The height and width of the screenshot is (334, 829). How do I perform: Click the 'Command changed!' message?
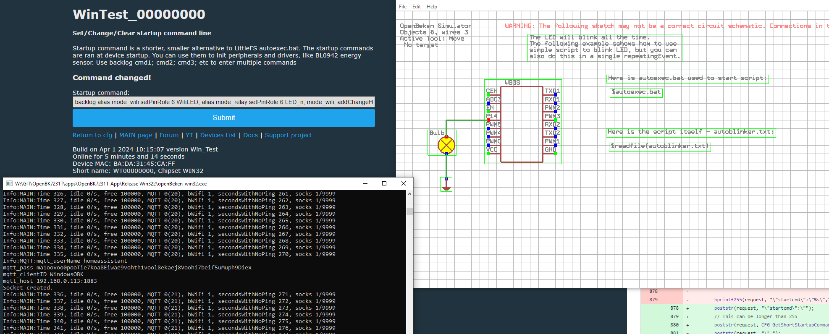coord(112,78)
